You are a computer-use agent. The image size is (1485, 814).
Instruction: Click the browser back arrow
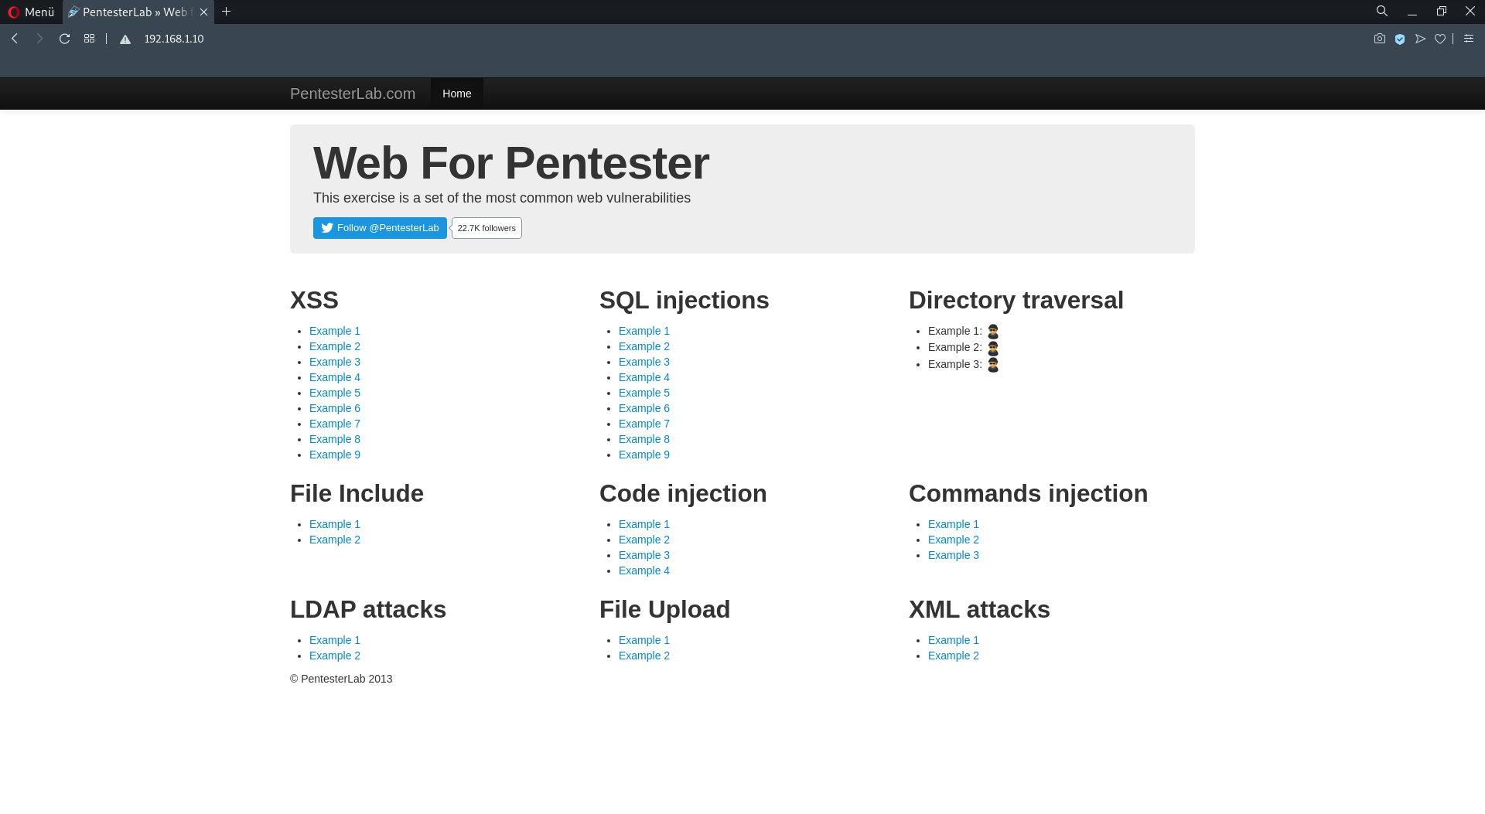tap(14, 39)
